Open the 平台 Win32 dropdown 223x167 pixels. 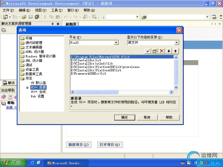pyautogui.click(x=116, y=42)
